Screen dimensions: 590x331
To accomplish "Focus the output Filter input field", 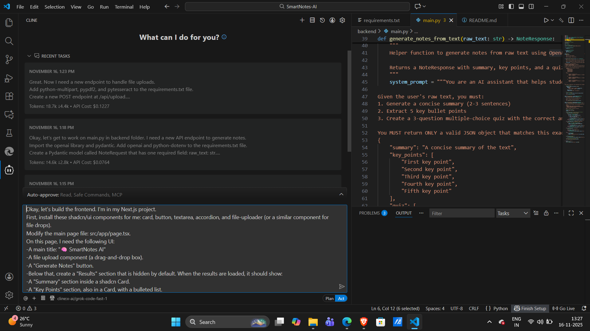I will 461,213.
